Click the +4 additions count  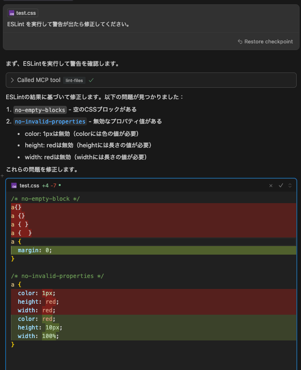45,185
